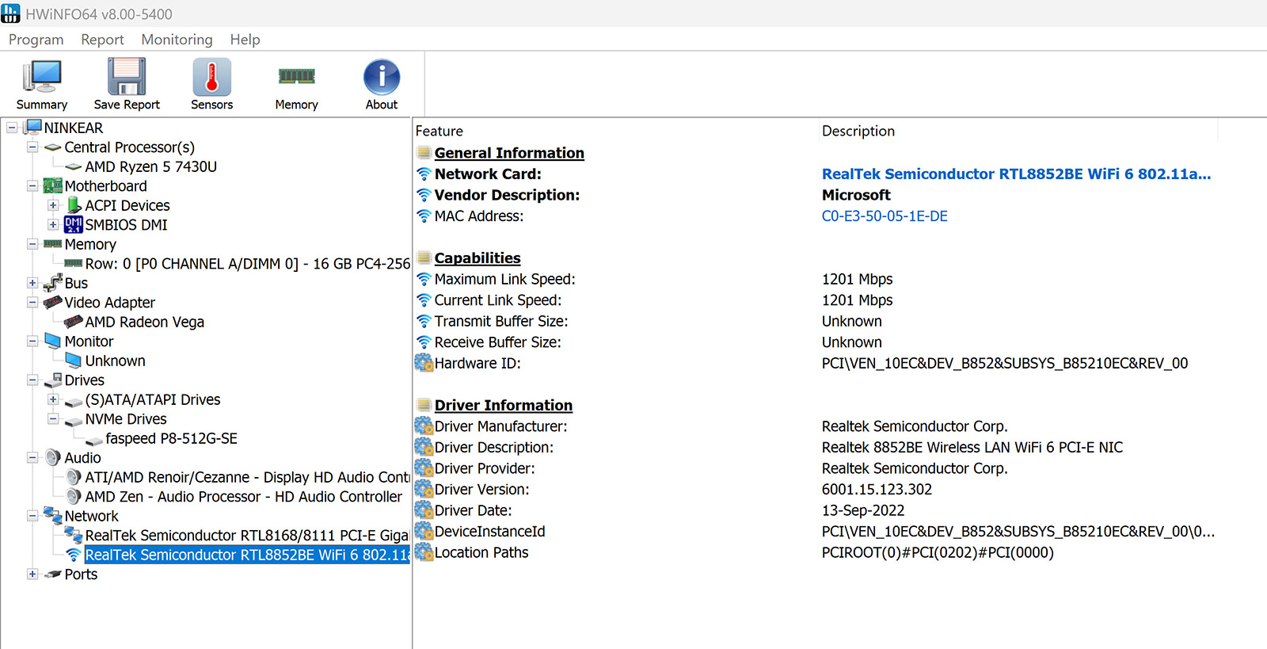
Task: Click the MAC address C0-E3-50-05-1E-DE
Action: tap(885, 216)
